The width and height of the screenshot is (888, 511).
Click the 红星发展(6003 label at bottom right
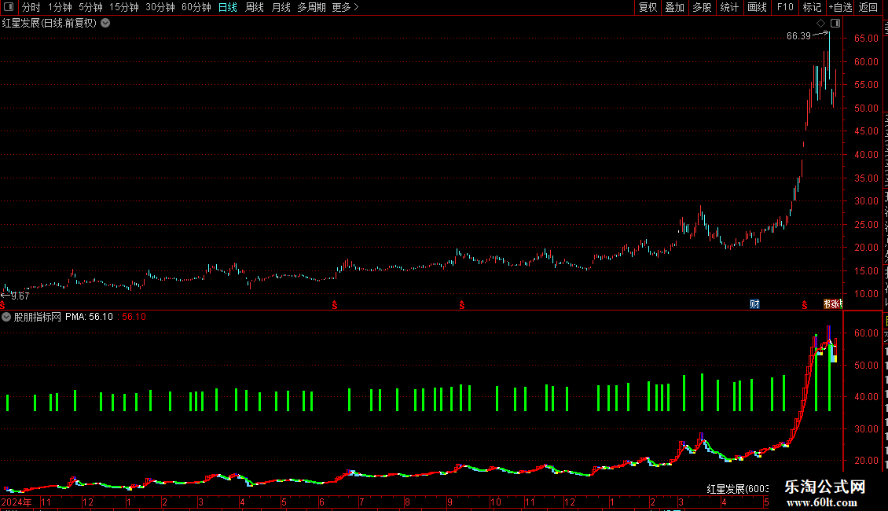[737, 489]
